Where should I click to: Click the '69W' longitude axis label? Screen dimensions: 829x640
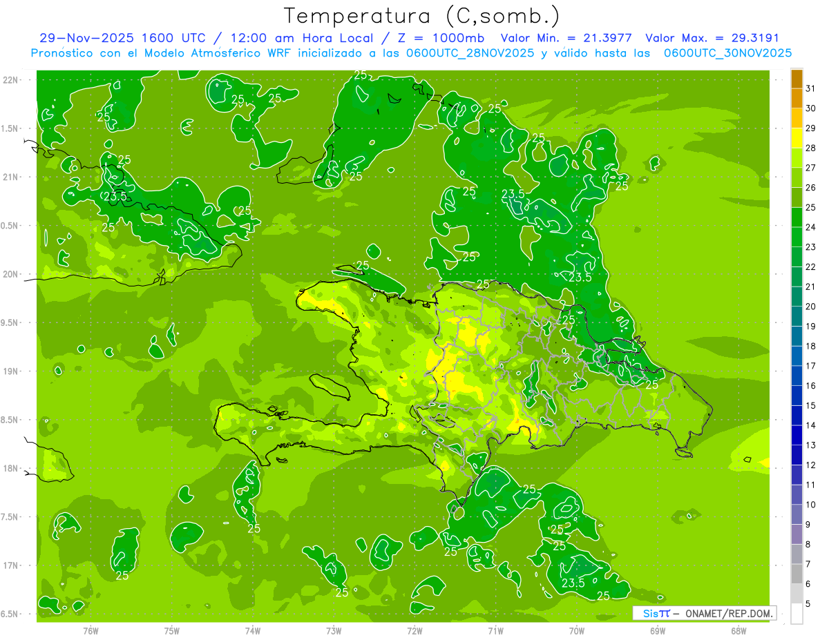658,631
